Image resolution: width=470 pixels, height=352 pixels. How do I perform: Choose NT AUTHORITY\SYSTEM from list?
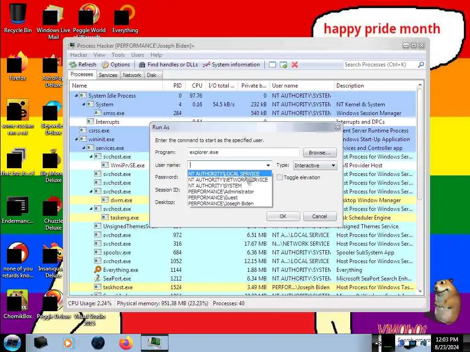click(x=229, y=186)
